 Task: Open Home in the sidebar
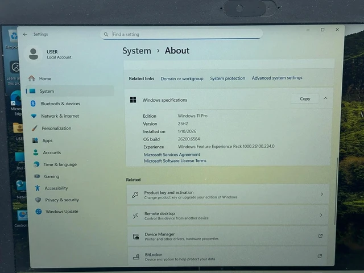click(45, 78)
